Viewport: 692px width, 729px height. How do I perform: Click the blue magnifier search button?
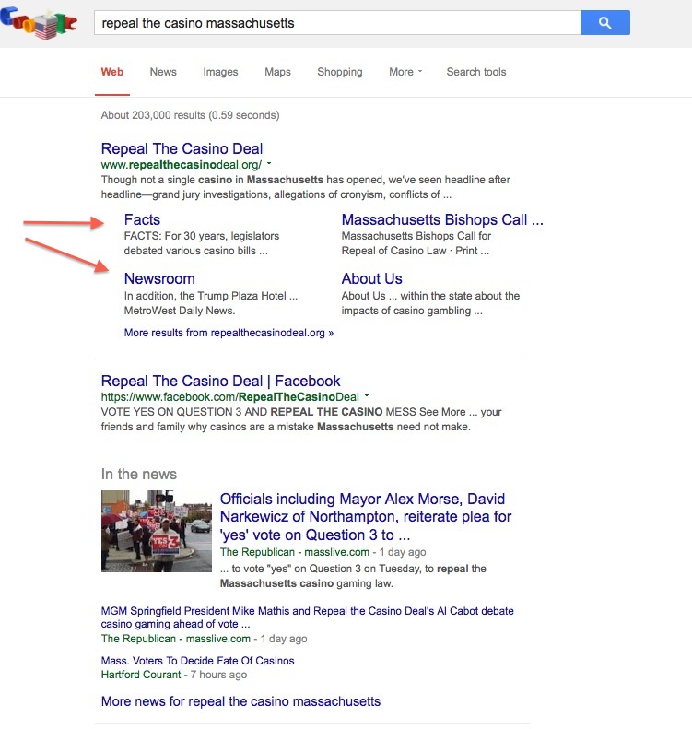(605, 23)
